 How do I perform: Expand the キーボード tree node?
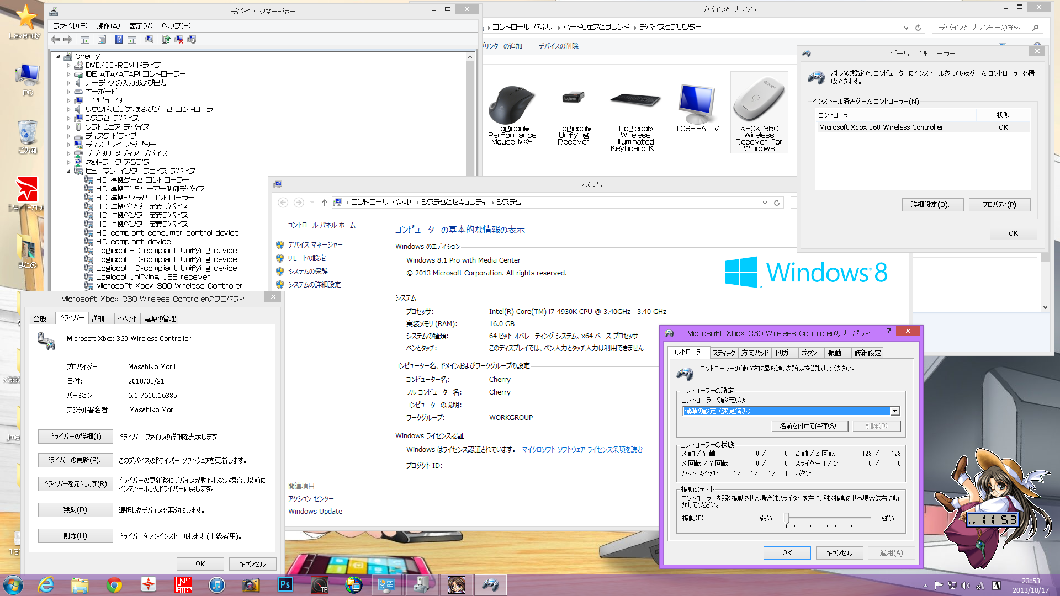(x=69, y=92)
